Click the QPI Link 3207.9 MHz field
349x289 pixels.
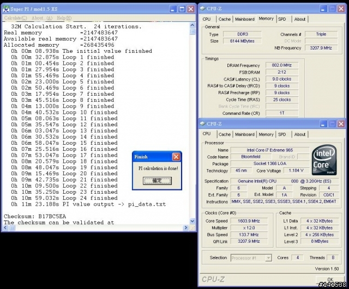pyautogui.click(x=249, y=241)
